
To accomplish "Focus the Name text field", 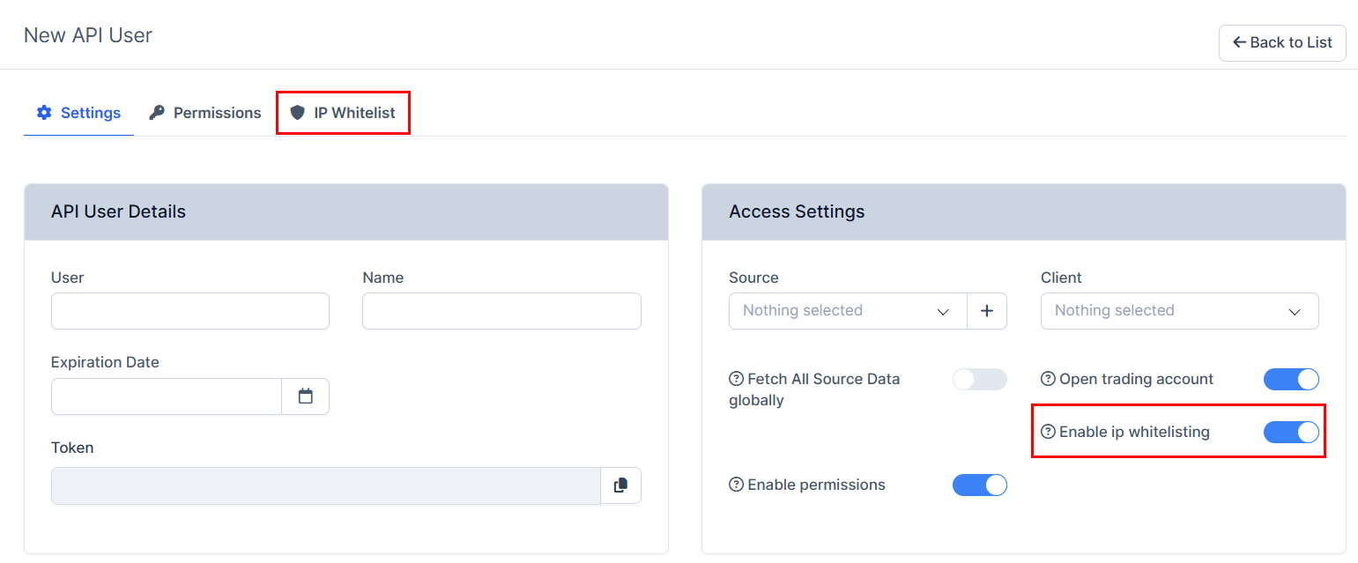I will [501, 311].
